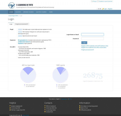Open Official documents footer link

tap(86, 110)
